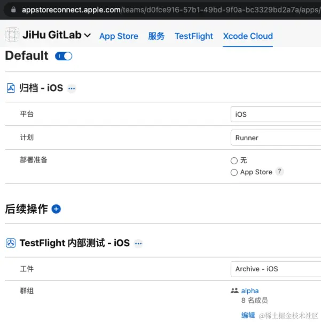Open the 计划 Runner dropdown

pyautogui.click(x=276, y=138)
